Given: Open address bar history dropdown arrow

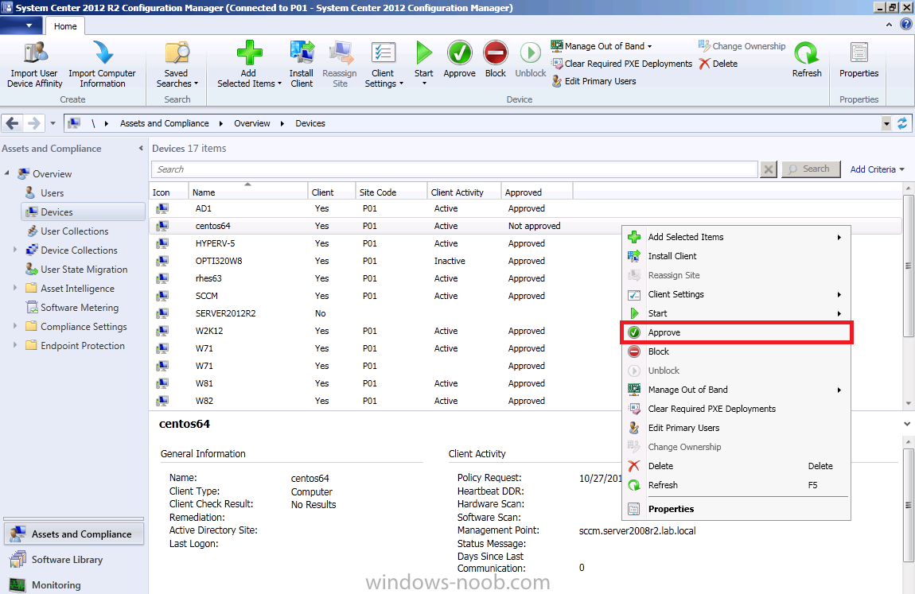Looking at the screenshot, I should click(886, 123).
